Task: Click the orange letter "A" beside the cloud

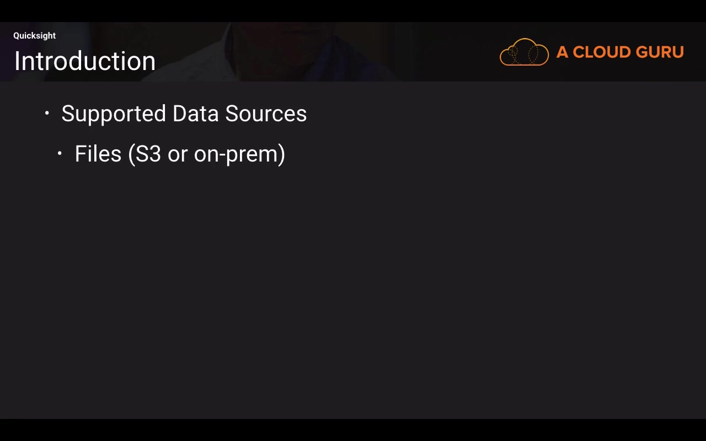Action: click(x=562, y=52)
